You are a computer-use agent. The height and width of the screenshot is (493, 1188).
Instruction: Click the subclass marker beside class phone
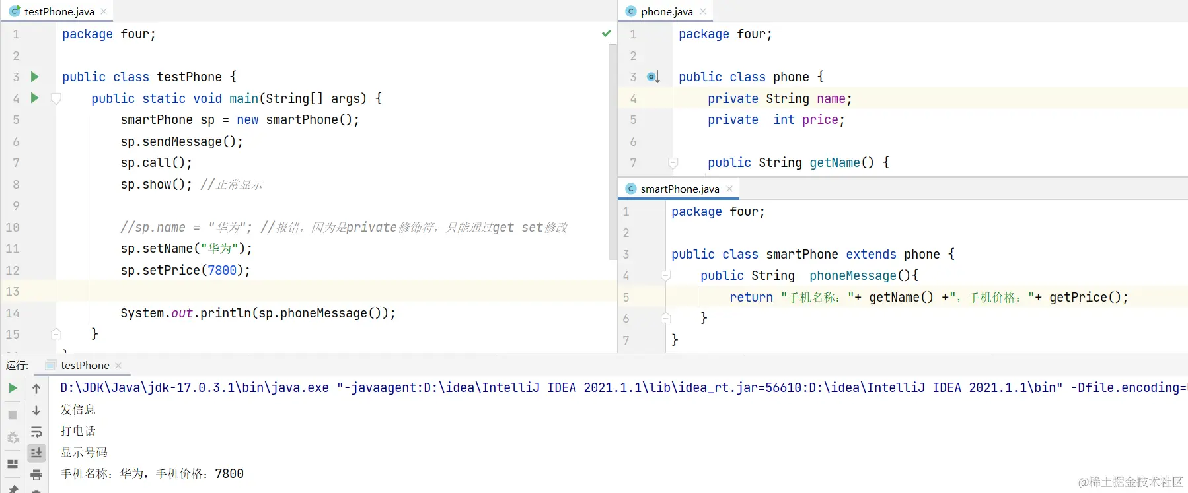(653, 77)
